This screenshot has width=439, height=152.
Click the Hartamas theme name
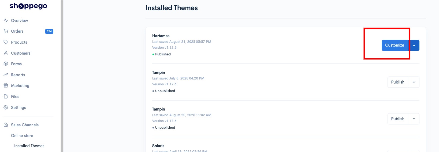(161, 36)
